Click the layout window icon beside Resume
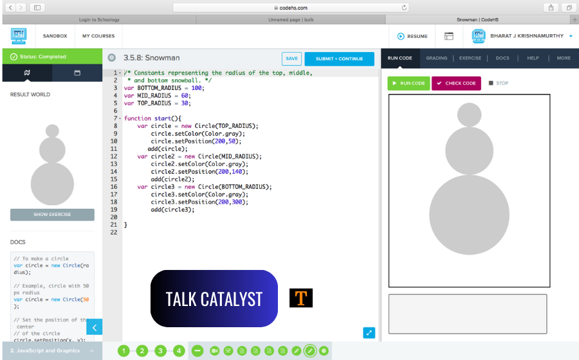The height and width of the screenshot is (360, 579). point(449,36)
